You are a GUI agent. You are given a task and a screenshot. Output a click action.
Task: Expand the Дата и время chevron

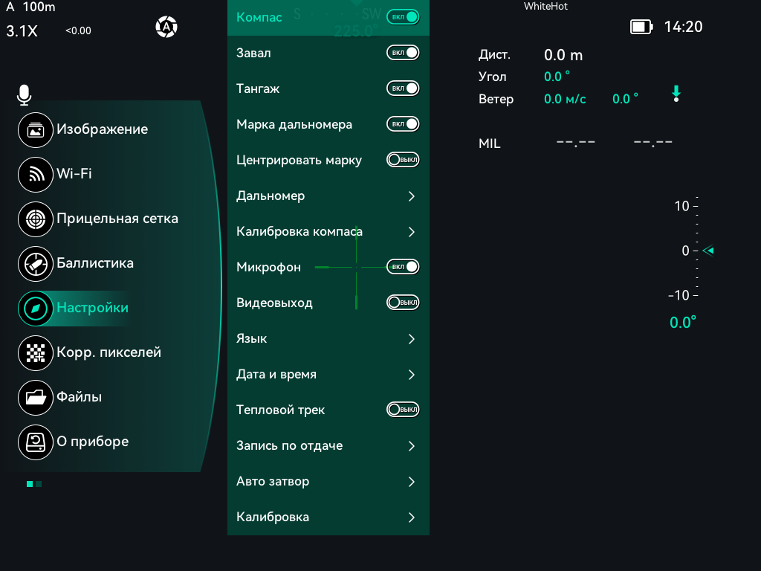[x=412, y=375]
